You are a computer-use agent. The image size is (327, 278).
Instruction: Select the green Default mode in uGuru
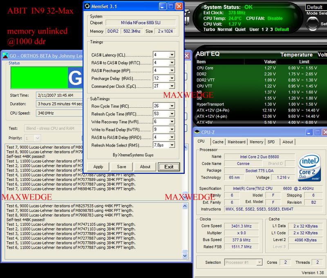point(282,29)
